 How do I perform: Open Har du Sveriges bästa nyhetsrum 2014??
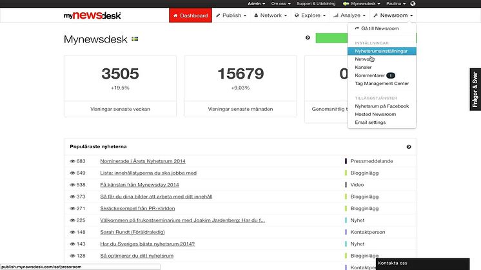(147, 244)
